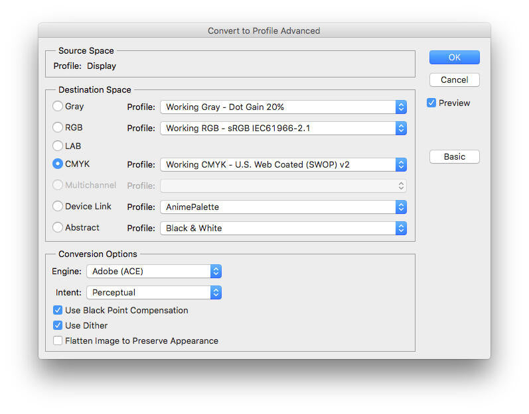Select LAB as destination space
The width and height of the screenshot is (529, 414).
(x=58, y=146)
